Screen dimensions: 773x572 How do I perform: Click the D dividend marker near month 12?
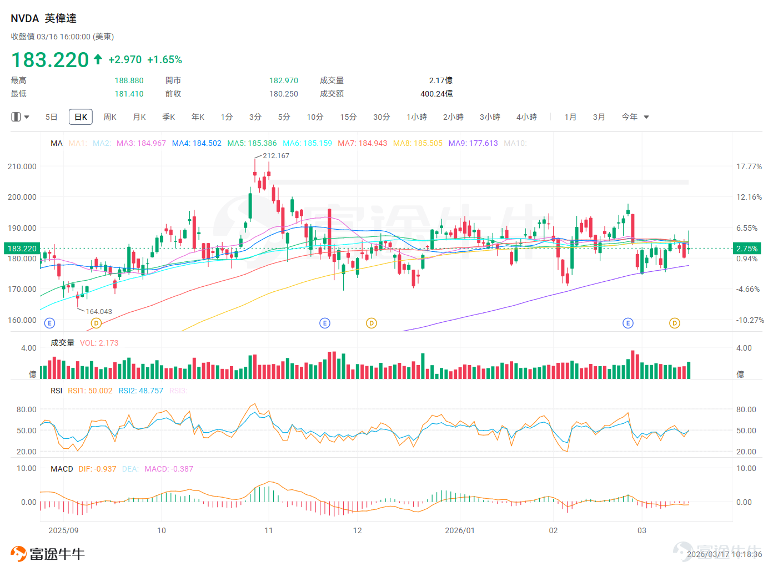(372, 323)
